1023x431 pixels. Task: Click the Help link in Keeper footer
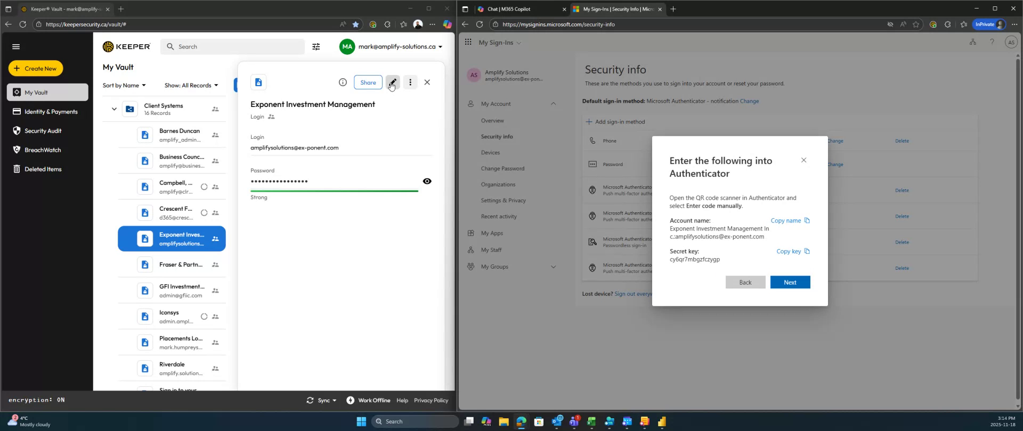pos(402,401)
